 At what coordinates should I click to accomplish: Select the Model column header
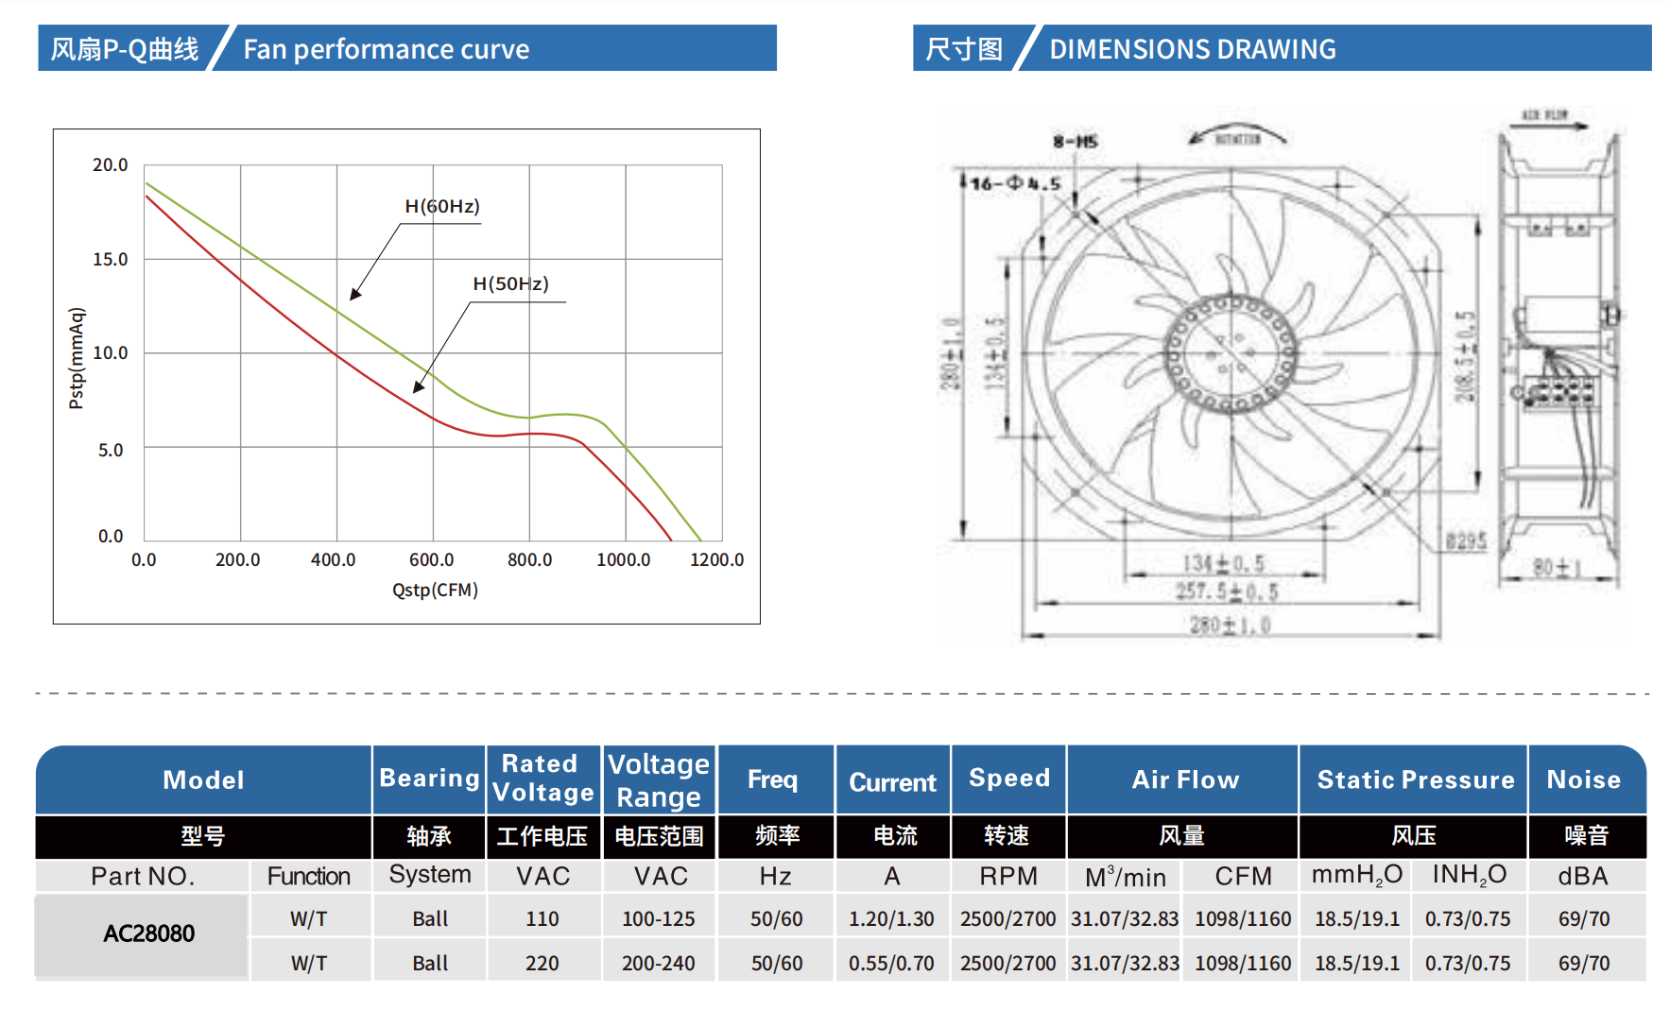[x=203, y=780]
